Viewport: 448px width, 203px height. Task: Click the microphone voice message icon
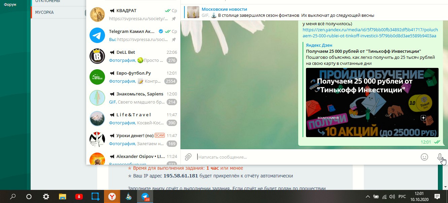pos(440,157)
